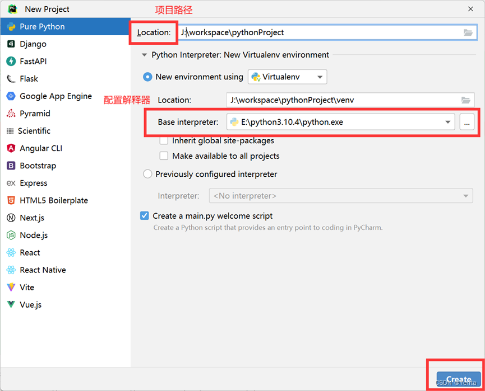Open the Virtualenv environment type dropdown
The image size is (485, 391).
287,77
